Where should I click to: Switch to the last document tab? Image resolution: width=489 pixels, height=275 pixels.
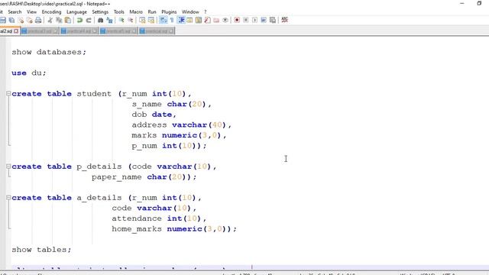click(157, 31)
